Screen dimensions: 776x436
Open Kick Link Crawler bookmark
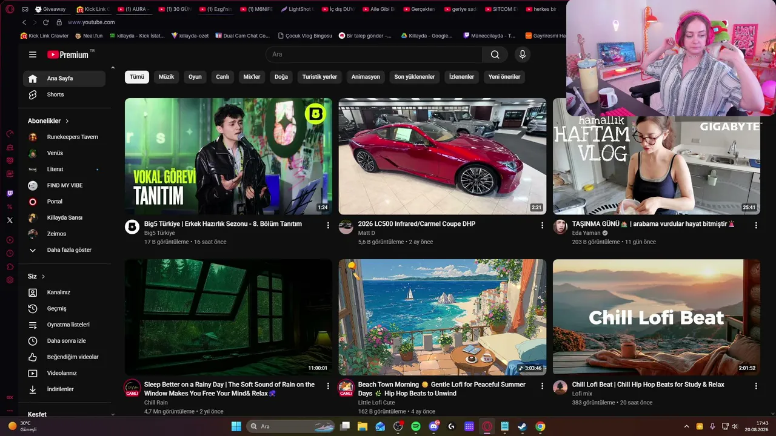click(x=44, y=36)
